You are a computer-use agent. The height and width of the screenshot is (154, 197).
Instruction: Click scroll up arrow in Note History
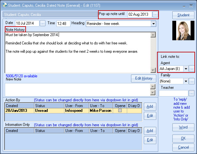[x=153, y=35]
